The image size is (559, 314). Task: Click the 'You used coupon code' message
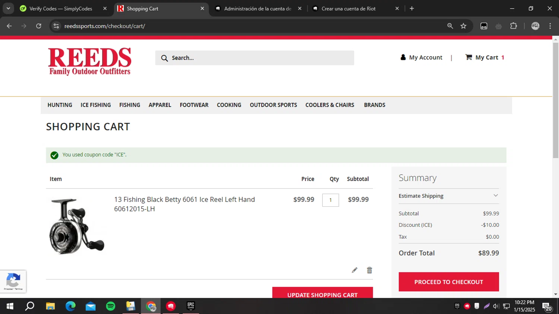[x=95, y=155]
